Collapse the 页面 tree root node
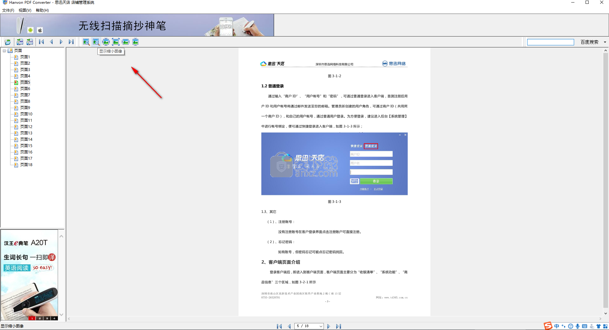 (x=4, y=51)
